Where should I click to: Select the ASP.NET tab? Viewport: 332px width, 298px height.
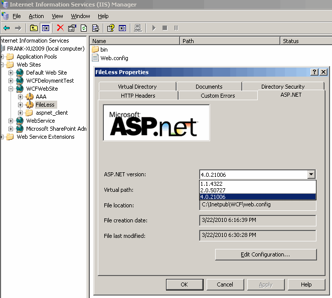(291, 95)
